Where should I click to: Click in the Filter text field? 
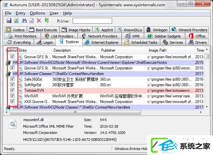pos(92,21)
